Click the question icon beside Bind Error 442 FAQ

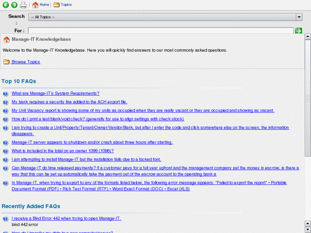6,219
